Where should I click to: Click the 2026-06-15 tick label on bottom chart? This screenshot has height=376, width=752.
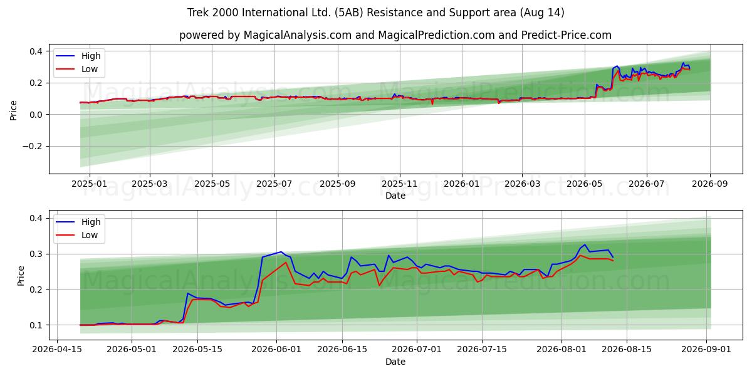point(343,350)
